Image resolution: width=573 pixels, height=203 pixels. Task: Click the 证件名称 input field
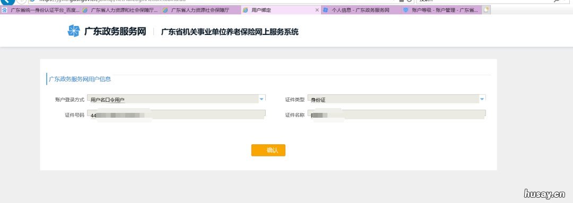[396, 114]
